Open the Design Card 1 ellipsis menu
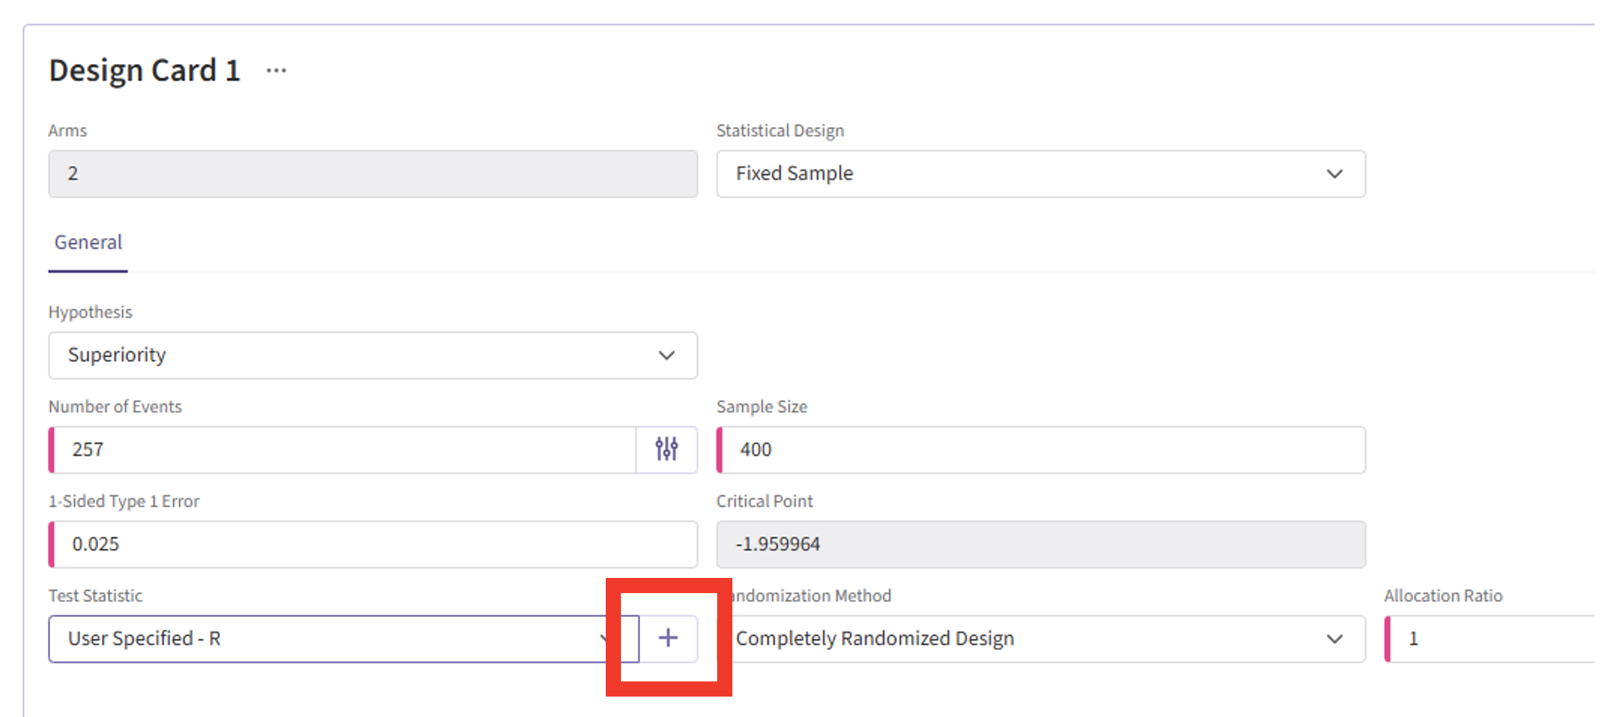The width and height of the screenshot is (1615, 717). pos(276,71)
